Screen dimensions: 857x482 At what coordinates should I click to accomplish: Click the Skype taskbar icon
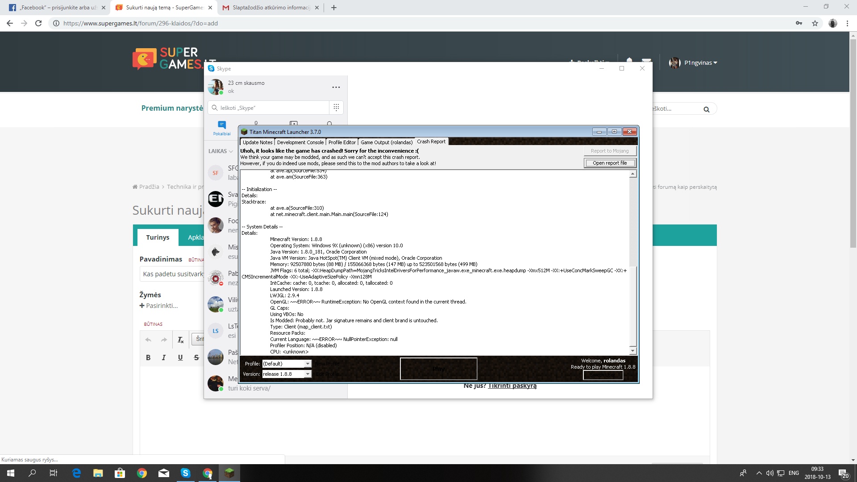tap(186, 473)
